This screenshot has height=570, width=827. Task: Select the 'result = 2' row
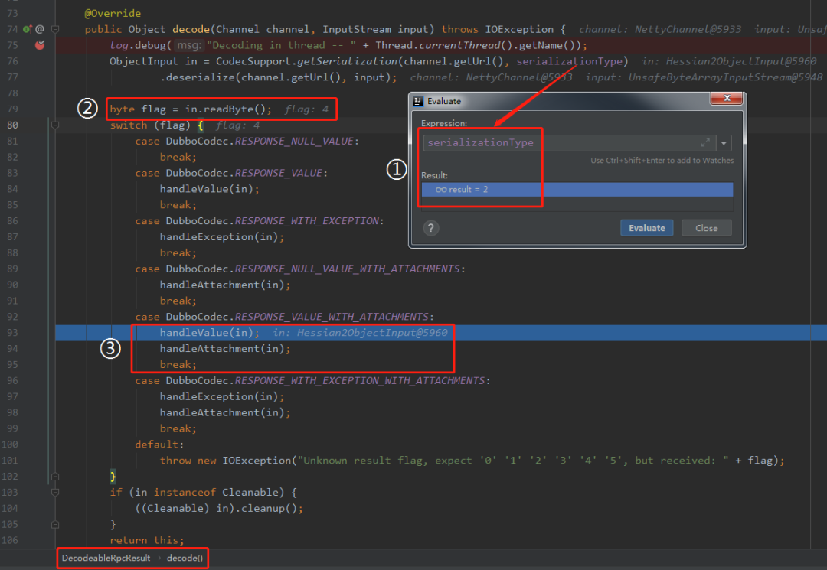(577, 190)
